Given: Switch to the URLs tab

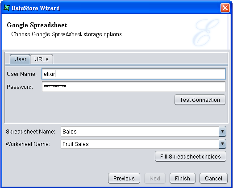Looking at the screenshot, I should coord(42,59).
